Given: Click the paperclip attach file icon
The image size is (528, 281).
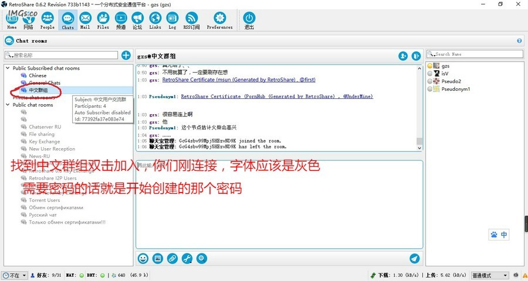Looking at the screenshot, I should tap(172, 259).
